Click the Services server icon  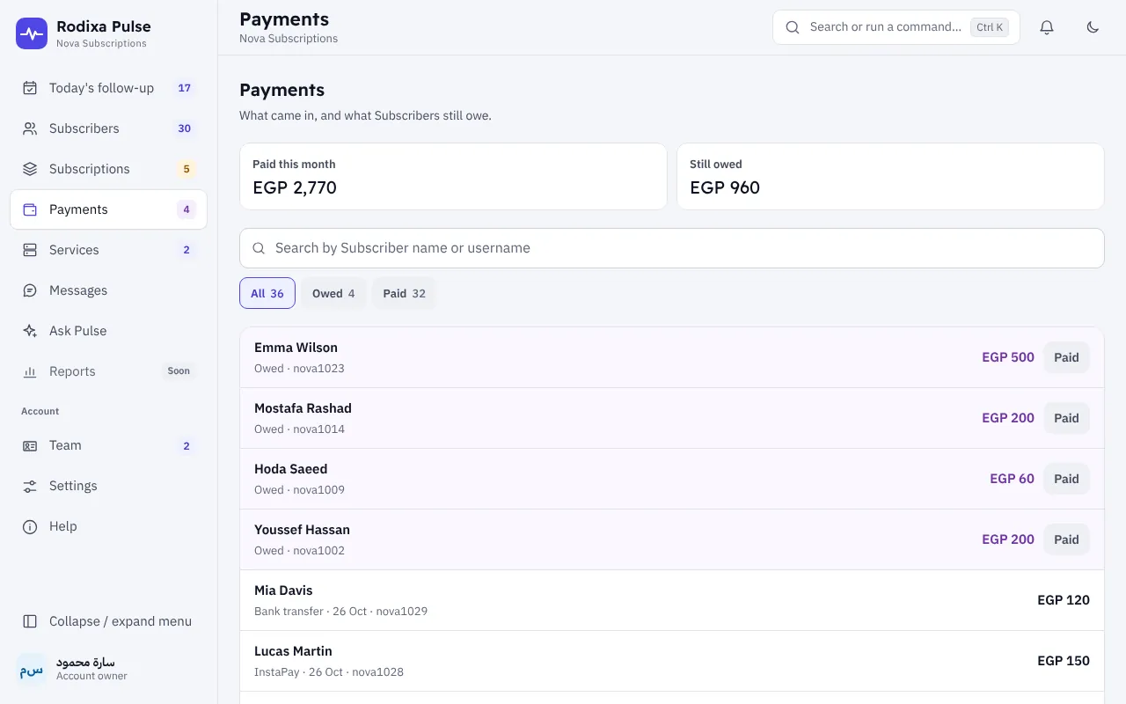[x=30, y=250]
